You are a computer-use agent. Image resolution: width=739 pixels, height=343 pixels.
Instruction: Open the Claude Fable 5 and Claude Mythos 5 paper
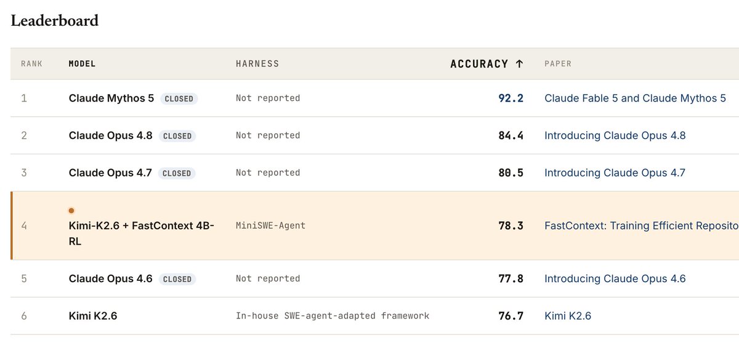(x=635, y=98)
